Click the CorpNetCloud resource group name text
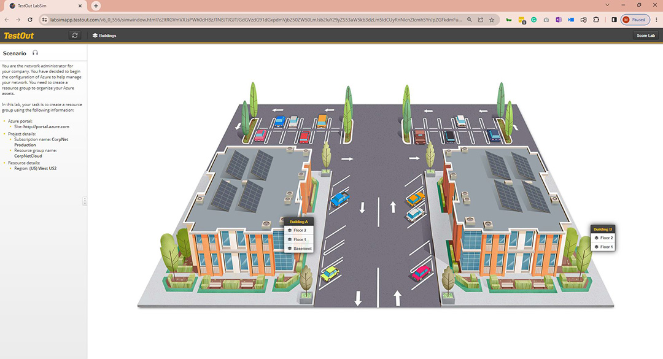 (x=28, y=156)
